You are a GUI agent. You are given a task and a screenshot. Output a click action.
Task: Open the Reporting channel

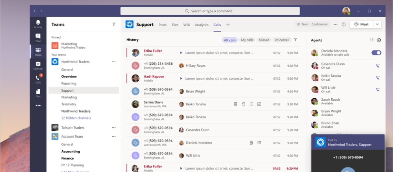click(69, 84)
